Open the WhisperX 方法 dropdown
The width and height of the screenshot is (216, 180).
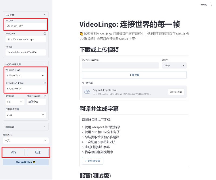coord(26,76)
